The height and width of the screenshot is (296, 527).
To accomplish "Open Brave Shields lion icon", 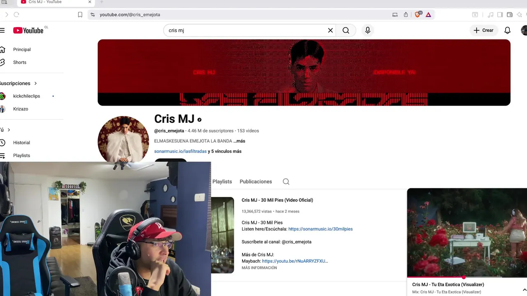I will [x=418, y=14].
